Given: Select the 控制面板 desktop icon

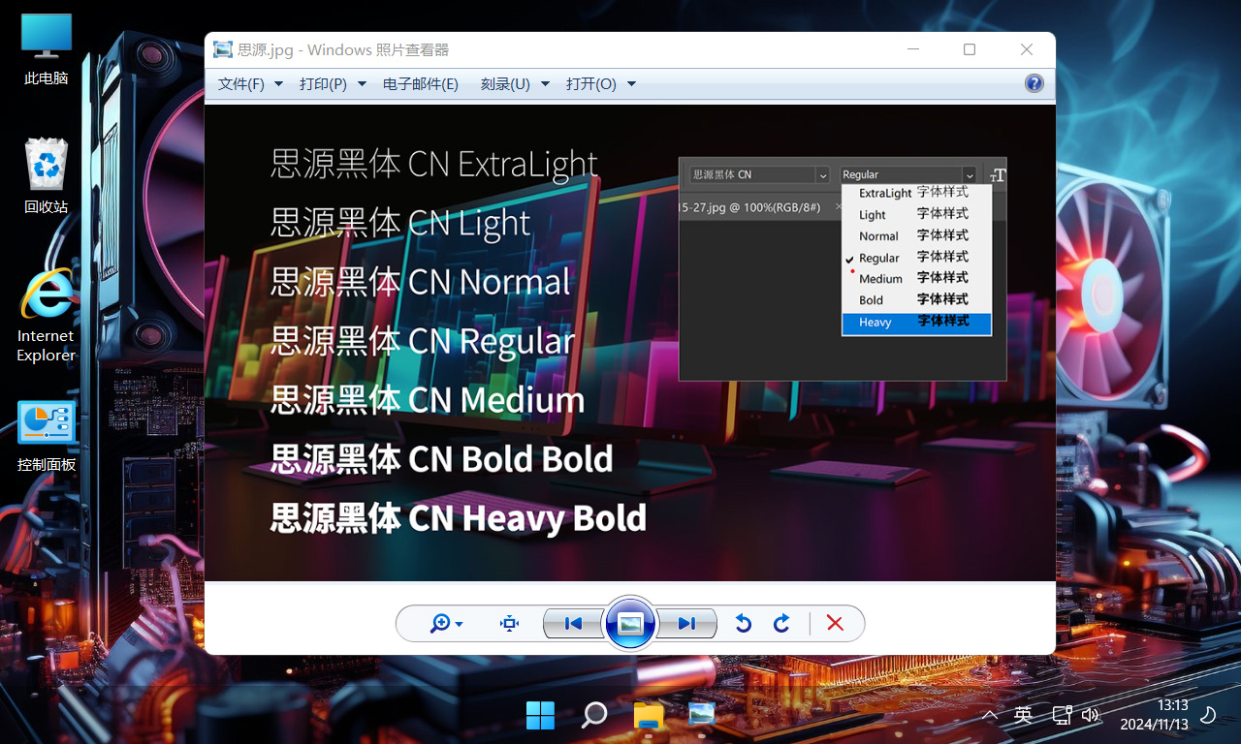Looking at the screenshot, I should point(47,436).
